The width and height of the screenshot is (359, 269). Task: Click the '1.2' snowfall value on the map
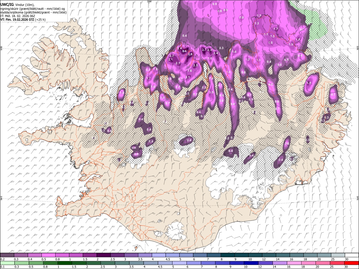[248, 60]
